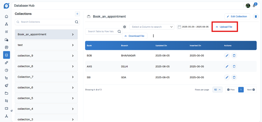Click the Edit Collection button
The image size is (262, 122).
point(237,17)
